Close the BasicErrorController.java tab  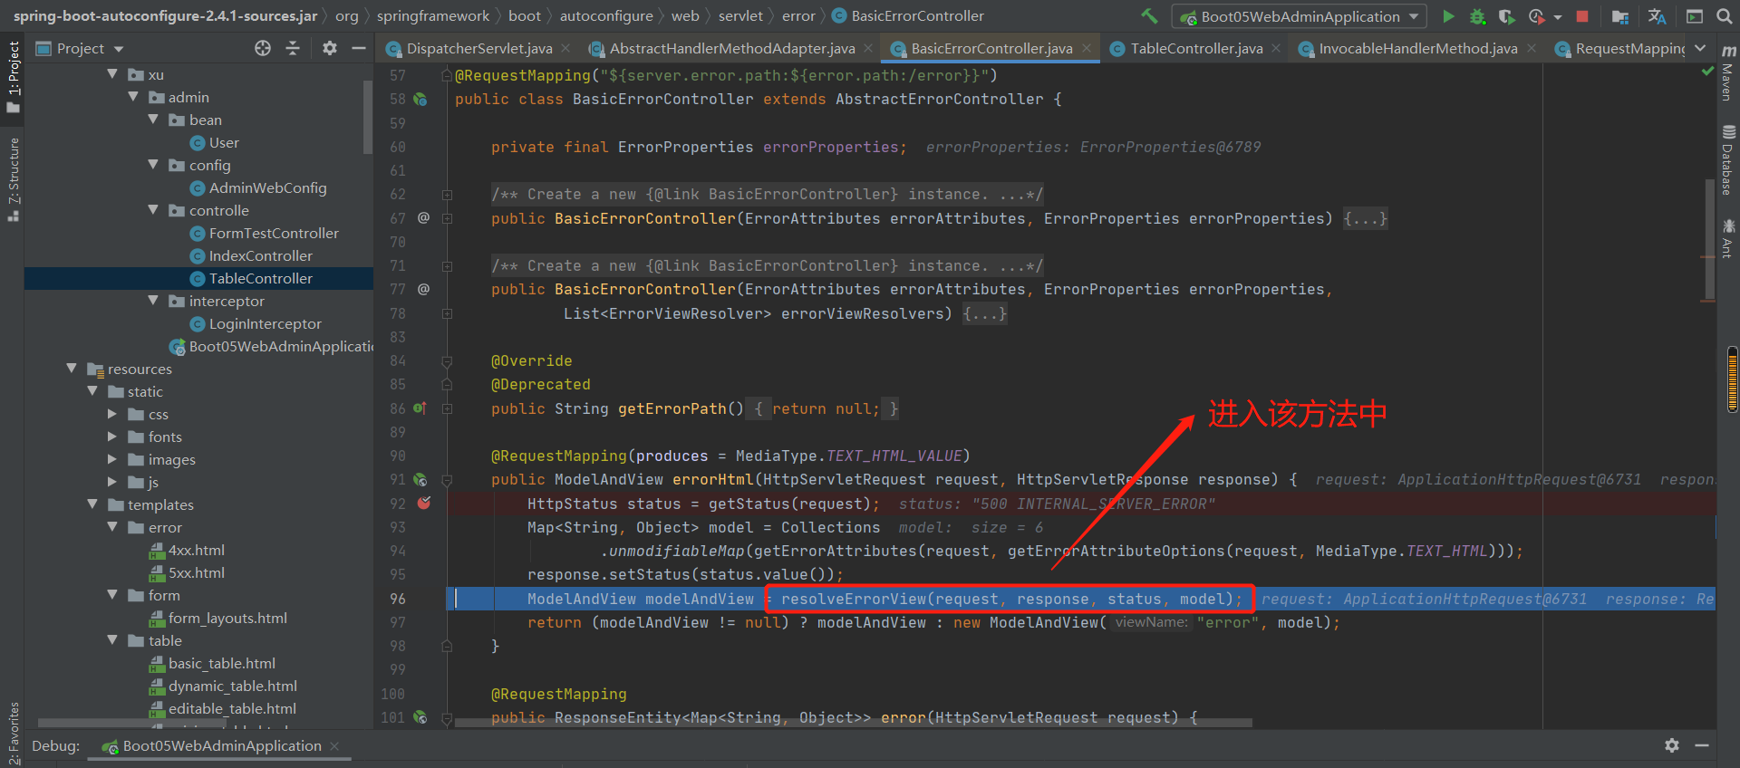1087,48
